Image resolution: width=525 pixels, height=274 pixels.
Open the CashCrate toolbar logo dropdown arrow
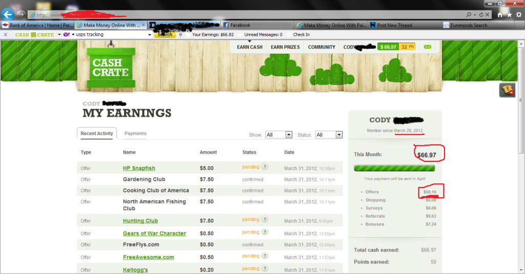[x=59, y=34]
